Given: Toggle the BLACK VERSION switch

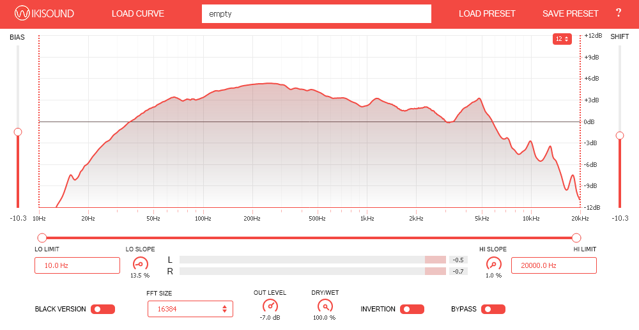Looking at the screenshot, I should [103, 310].
